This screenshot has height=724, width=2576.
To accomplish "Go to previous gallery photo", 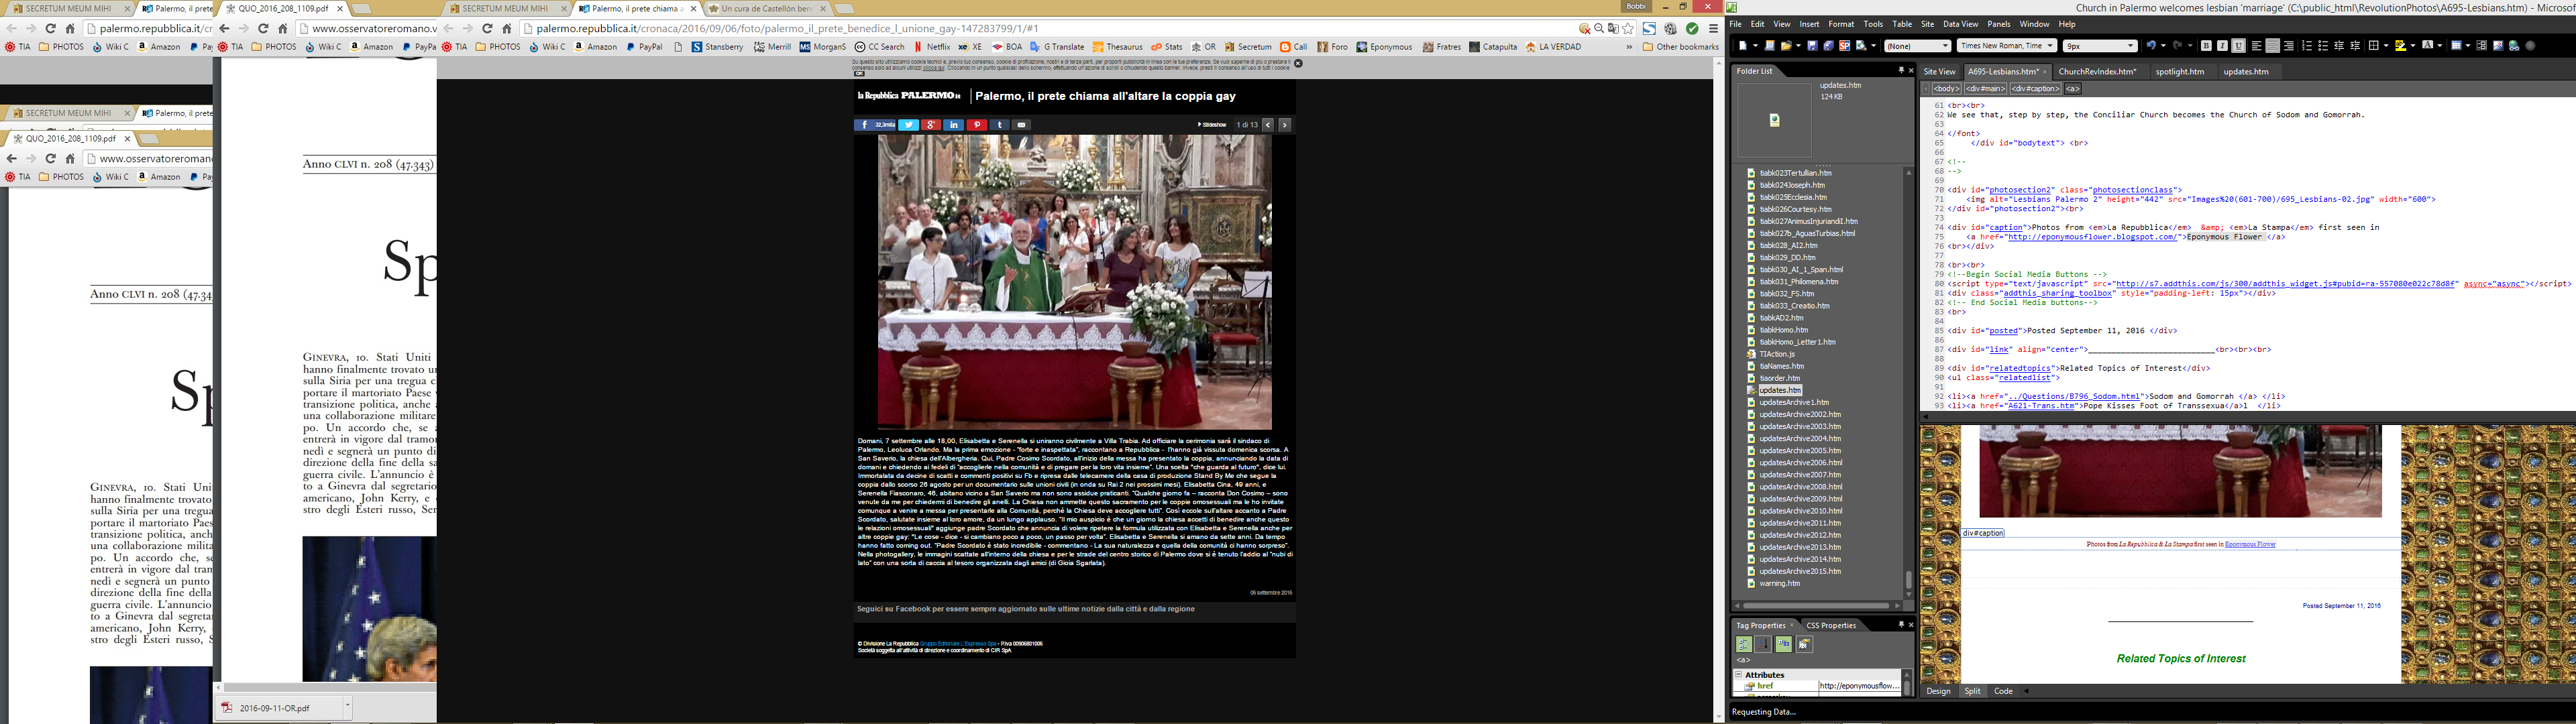I will click(x=1268, y=125).
